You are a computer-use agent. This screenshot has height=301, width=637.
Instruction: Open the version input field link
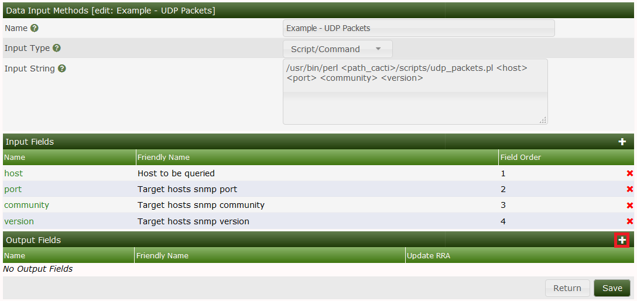(19, 221)
